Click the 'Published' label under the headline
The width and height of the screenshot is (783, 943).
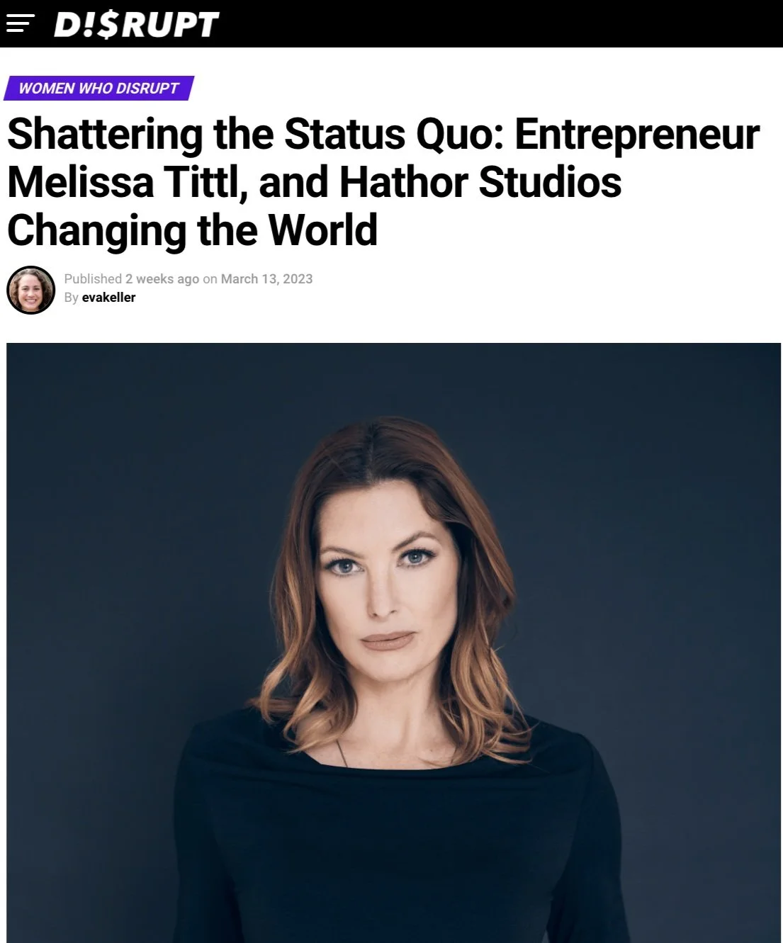(x=93, y=278)
